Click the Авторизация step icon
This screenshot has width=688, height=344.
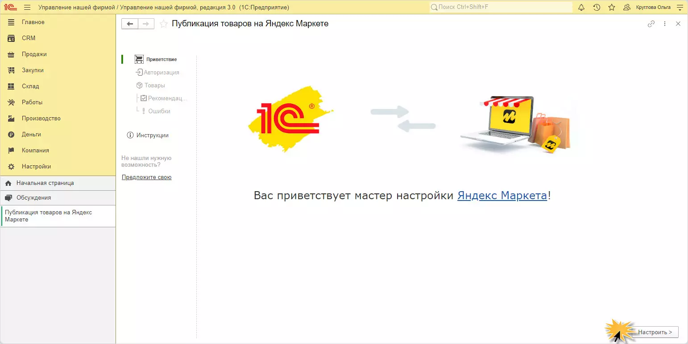pos(139,72)
